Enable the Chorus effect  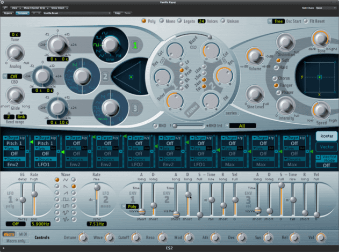275,78
